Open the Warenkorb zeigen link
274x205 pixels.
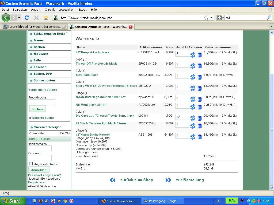pyautogui.click(x=48, y=127)
